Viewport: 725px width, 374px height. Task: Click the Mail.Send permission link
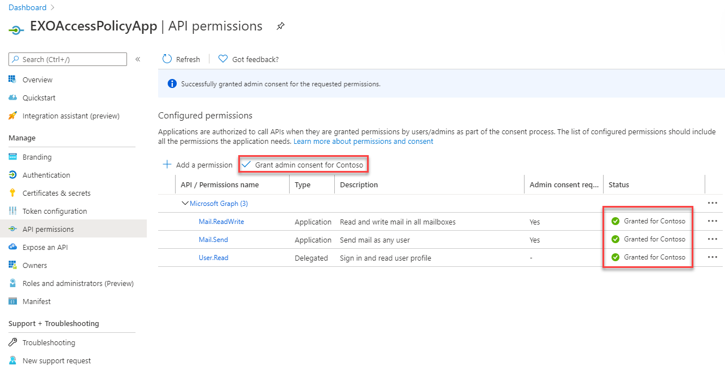[213, 240]
